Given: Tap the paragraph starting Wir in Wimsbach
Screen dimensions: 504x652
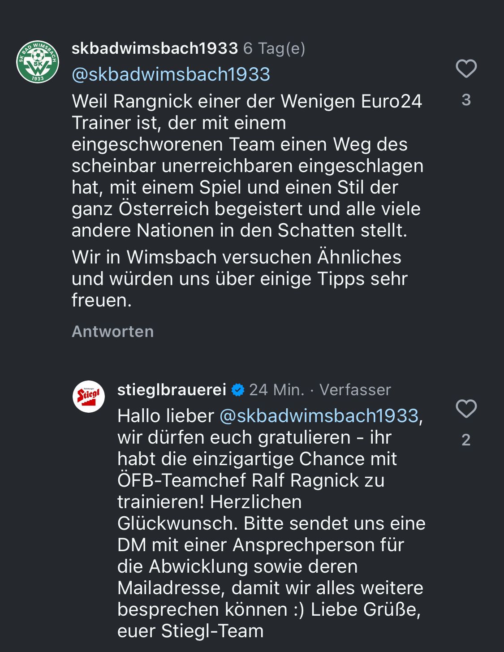Looking at the screenshot, I should 240,279.
